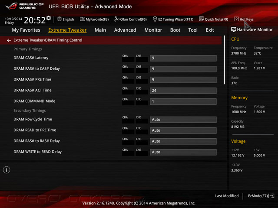Edit DRAM RAS# PRE Time field
The height and width of the screenshot is (208, 278).
pos(183,80)
